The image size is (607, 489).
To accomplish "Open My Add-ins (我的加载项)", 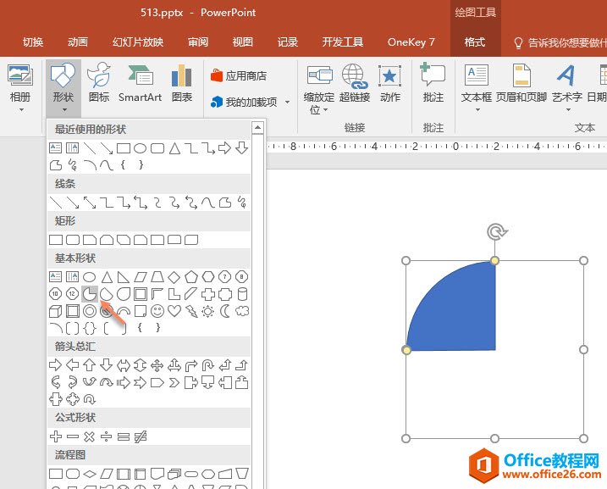I will pos(244,102).
